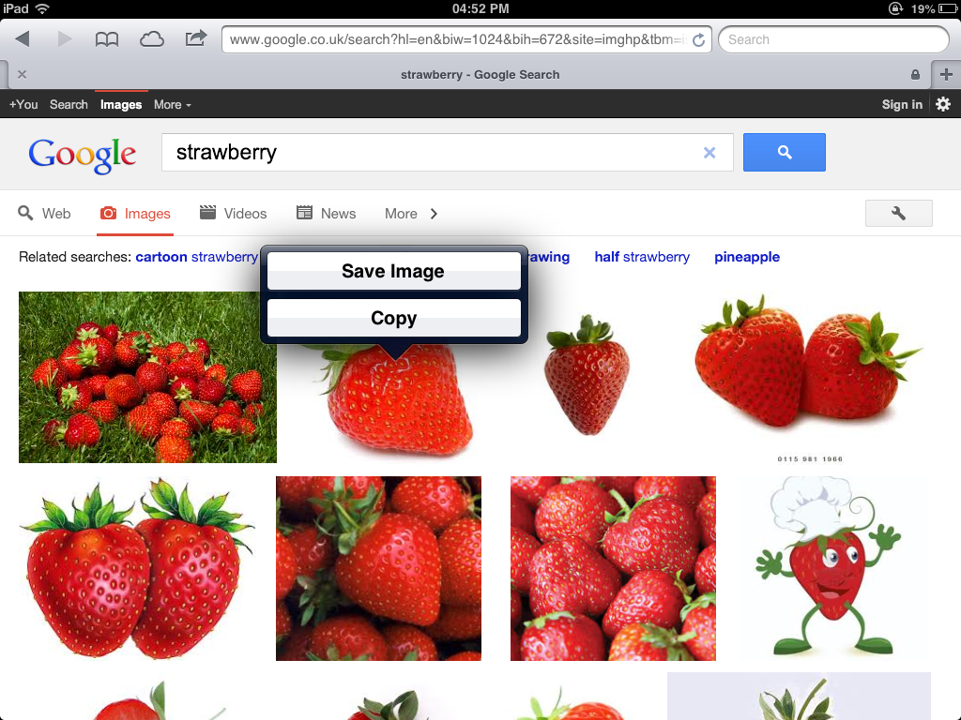
Task: Switch to the Web tab
Action: point(44,214)
